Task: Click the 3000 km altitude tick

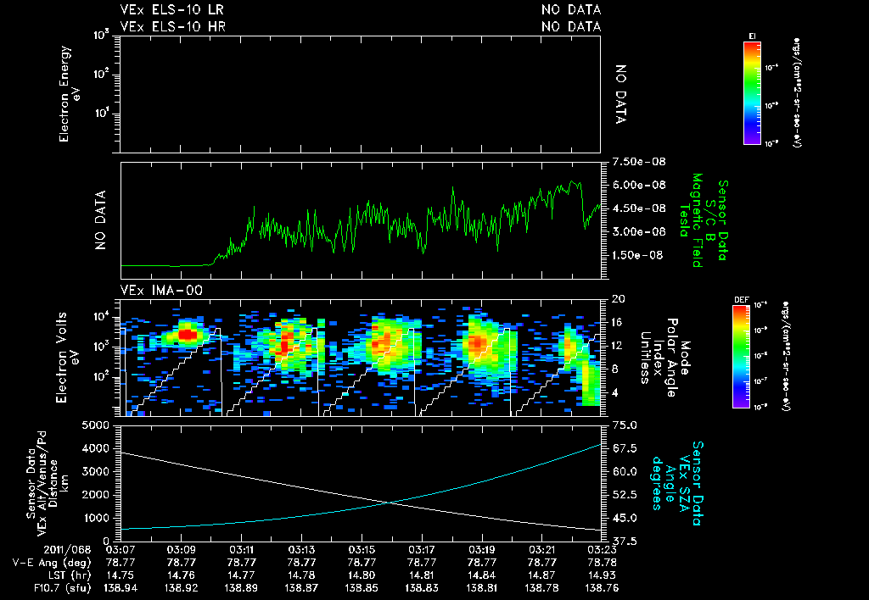Action: click(97, 472)
